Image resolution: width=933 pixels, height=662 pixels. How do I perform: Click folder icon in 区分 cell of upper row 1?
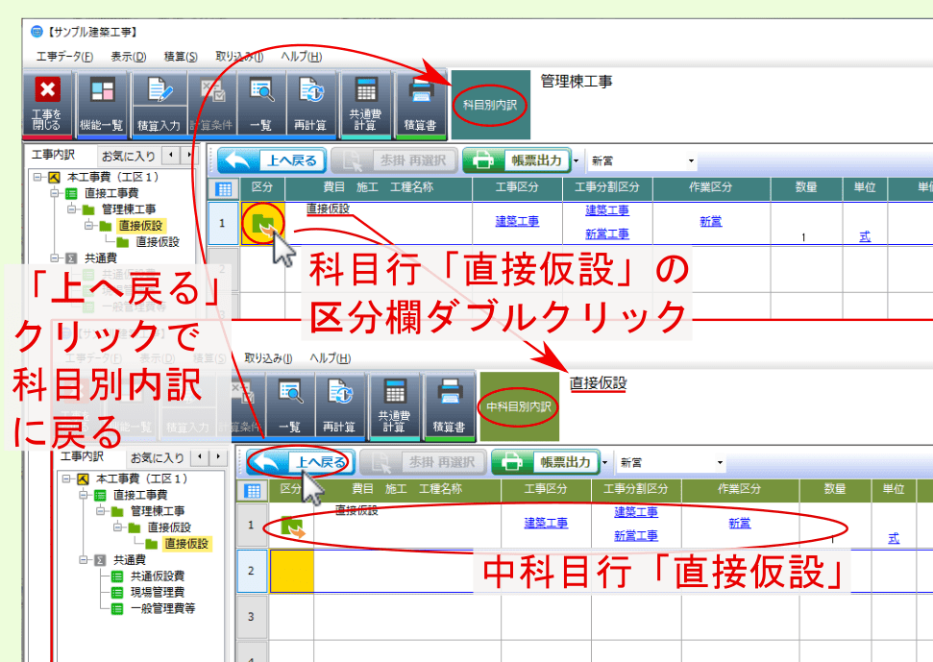(263, 223)
